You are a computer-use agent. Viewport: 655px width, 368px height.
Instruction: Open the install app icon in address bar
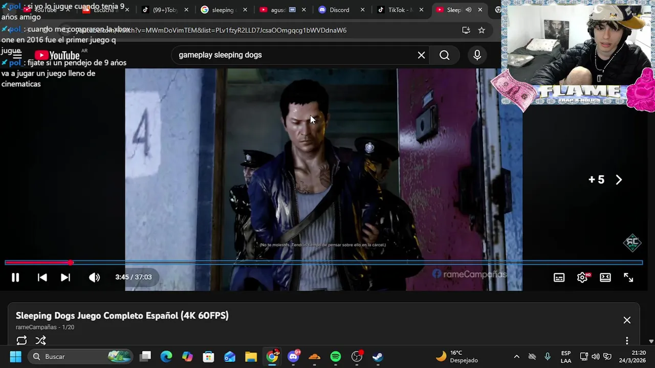coord(466,30)
